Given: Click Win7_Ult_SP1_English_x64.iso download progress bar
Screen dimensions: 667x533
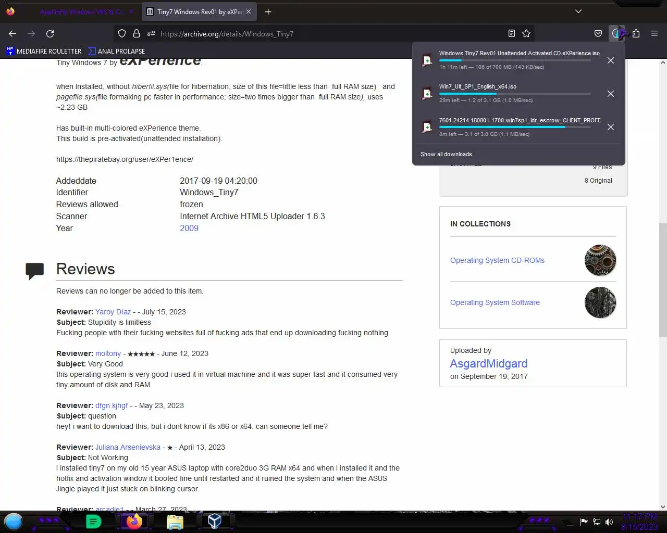Looking at the screenshot, I should coord(515,94).
